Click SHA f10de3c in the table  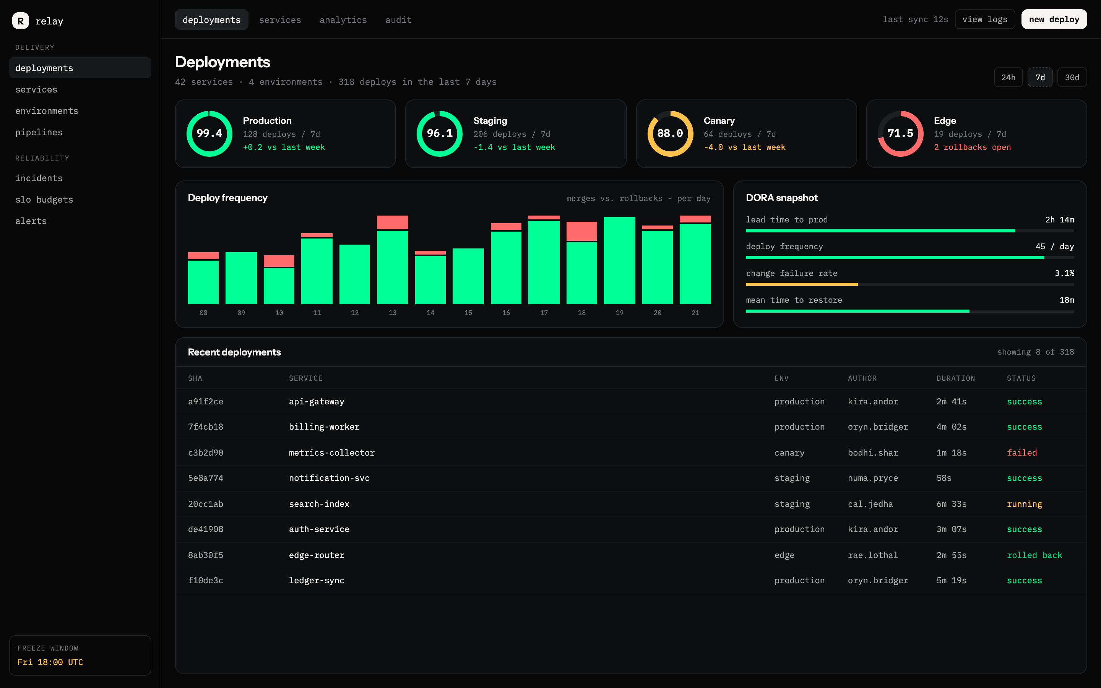(x=206, y=580)
